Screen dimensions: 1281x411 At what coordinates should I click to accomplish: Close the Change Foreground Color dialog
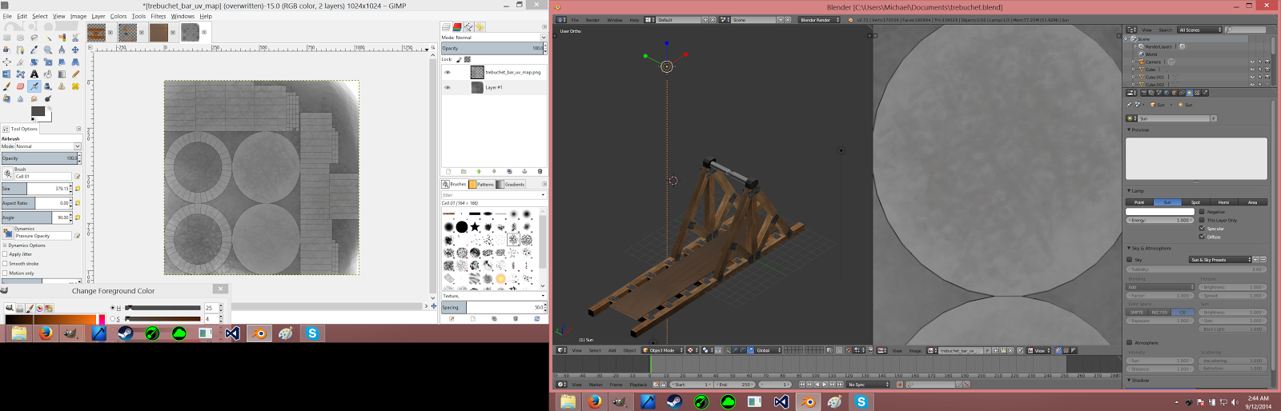[x=220, y=289]
